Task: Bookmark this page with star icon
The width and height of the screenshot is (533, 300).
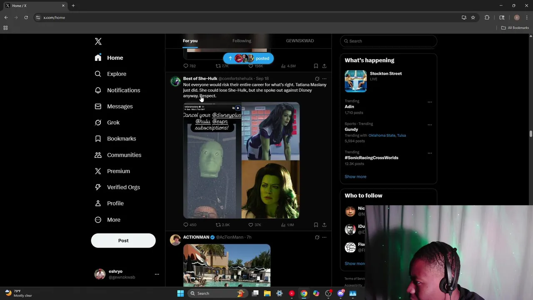Action: tap(473, 17)
